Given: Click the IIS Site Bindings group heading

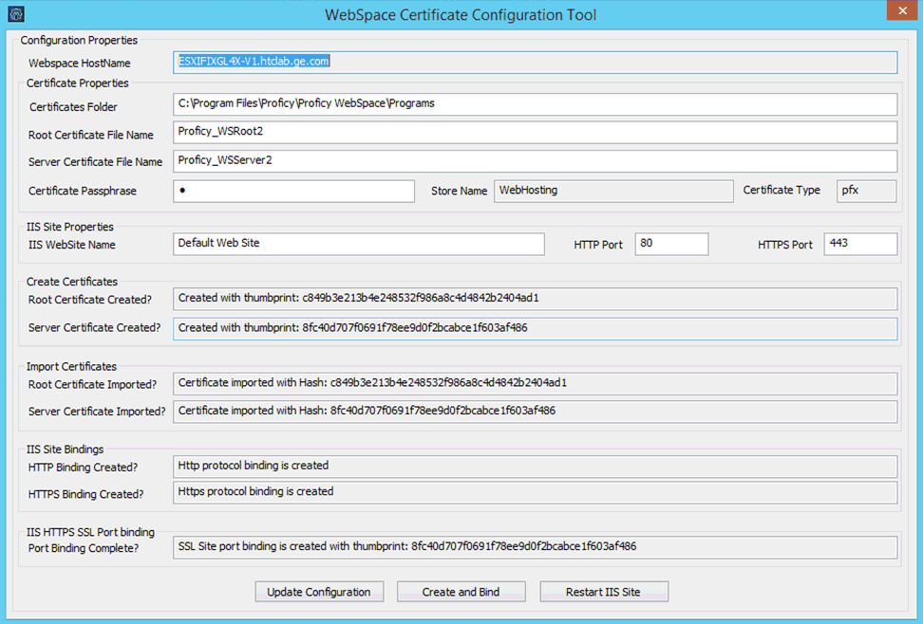Looking at the screenshot, I should (65, 450).
